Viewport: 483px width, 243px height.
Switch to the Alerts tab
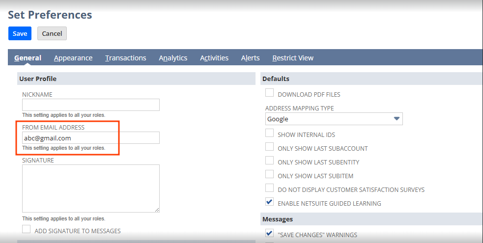[x=250, y=58]
